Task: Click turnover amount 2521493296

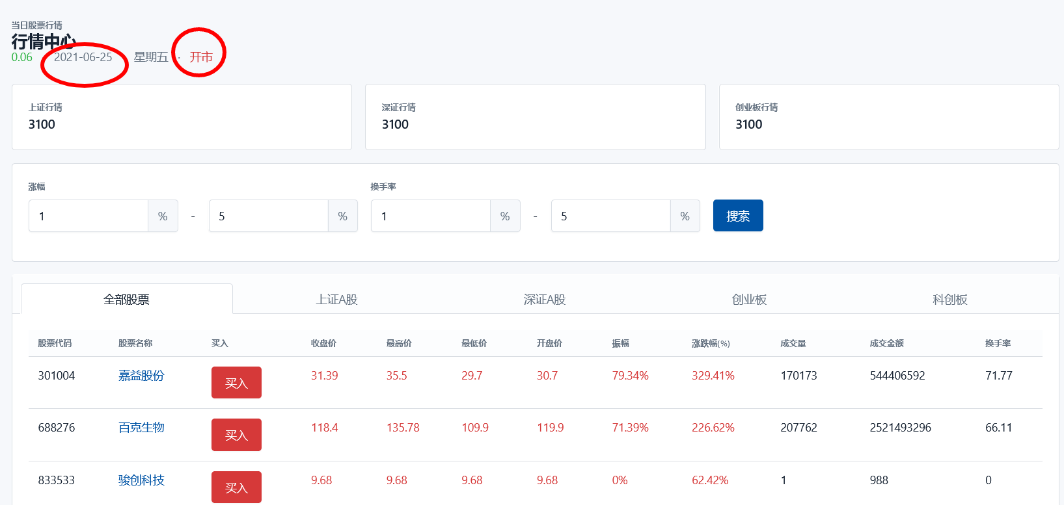Action: (901, 428)
